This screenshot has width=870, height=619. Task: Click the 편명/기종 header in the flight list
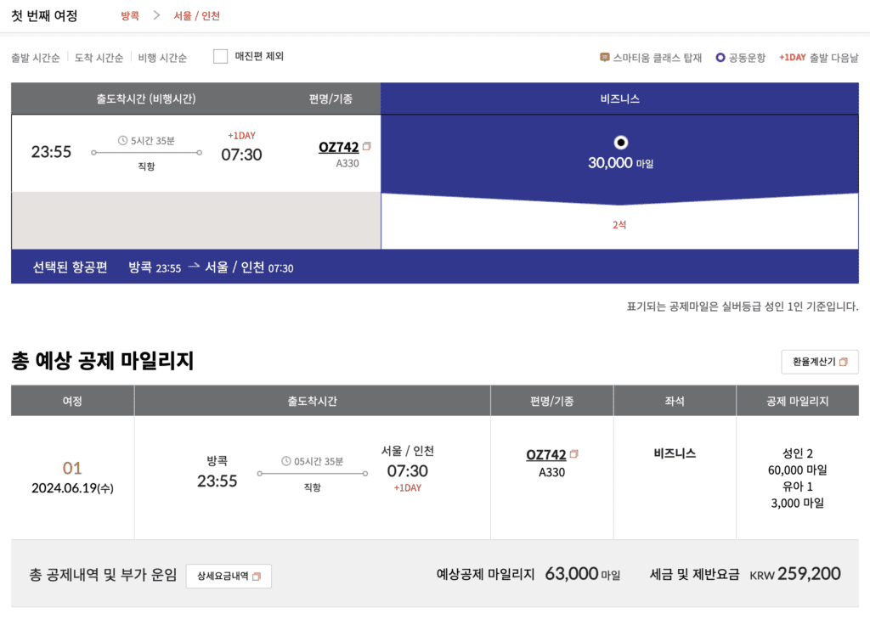(x=330, y=98)
